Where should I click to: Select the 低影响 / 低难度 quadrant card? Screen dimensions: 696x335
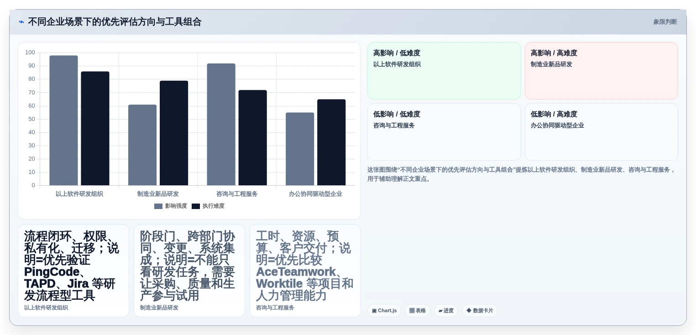444,132
